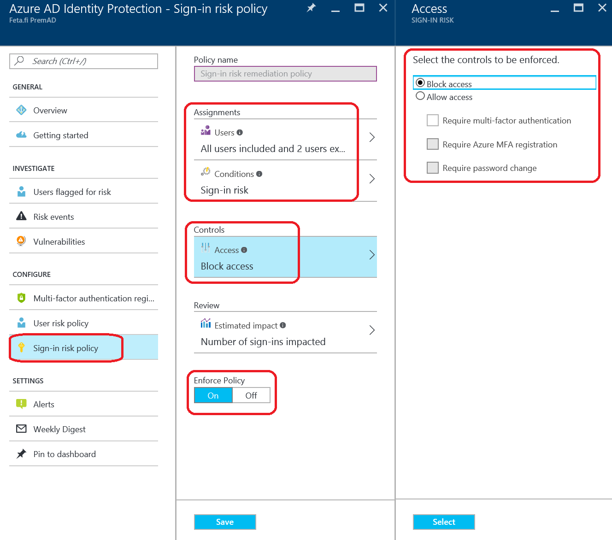Expand the Conditions chevron arrow
612x540 pixels.
point(372,179)
